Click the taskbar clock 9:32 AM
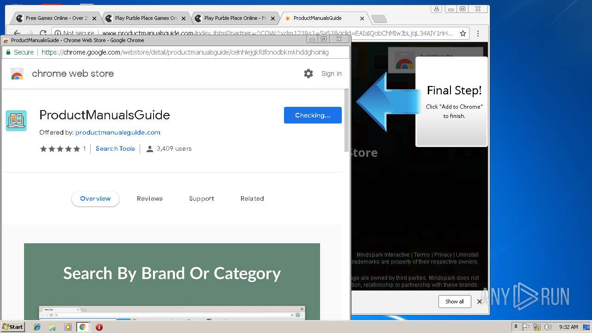The height and width of the screenshot is (333, 592). [x=568, y=327]
